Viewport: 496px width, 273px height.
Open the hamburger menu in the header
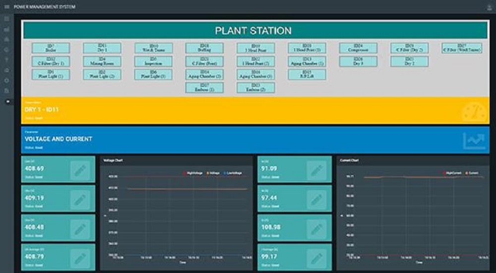[6, 6]
